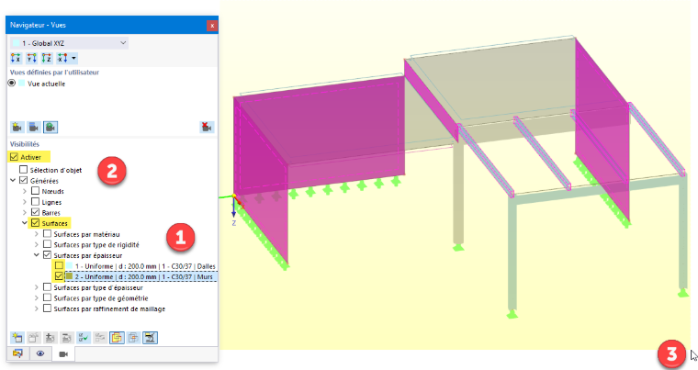The height and width of the screenshot is (370, 698).
Task: Click the camera icon with green magnifier
Action: [51, 128]
